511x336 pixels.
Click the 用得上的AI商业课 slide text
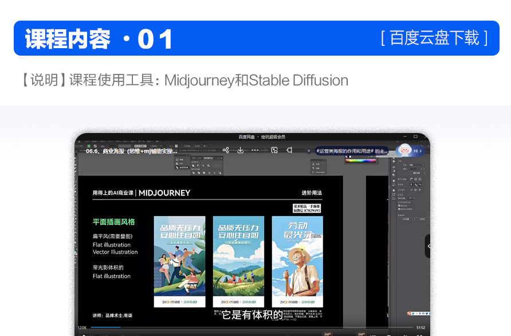(x=113, y=193)
